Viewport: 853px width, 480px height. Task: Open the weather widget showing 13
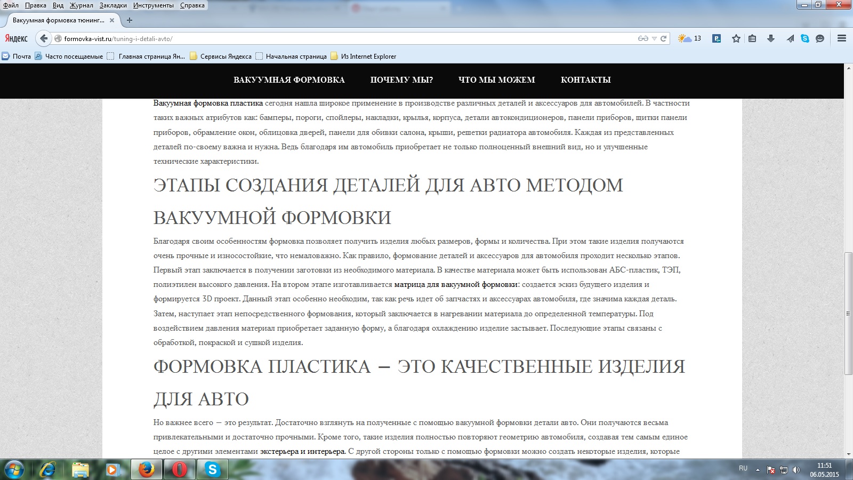tap(689, 38)
